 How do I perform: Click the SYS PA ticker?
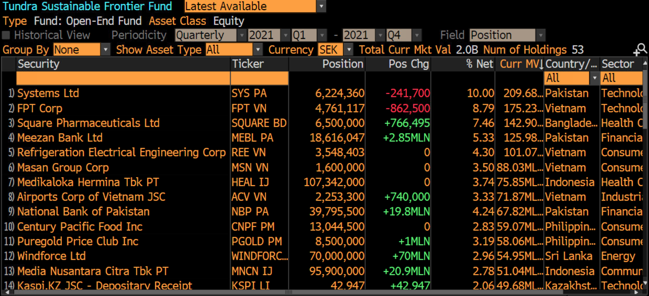[x=249, y=93]
